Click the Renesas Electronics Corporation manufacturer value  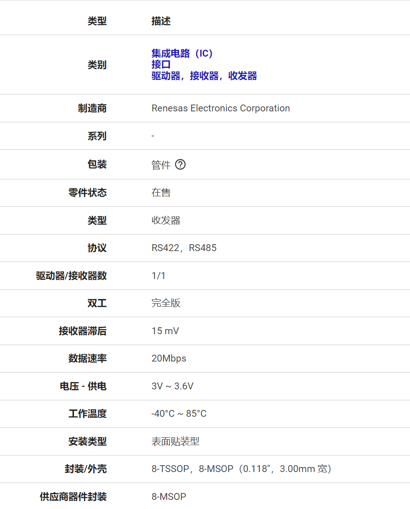pos(221,108)
